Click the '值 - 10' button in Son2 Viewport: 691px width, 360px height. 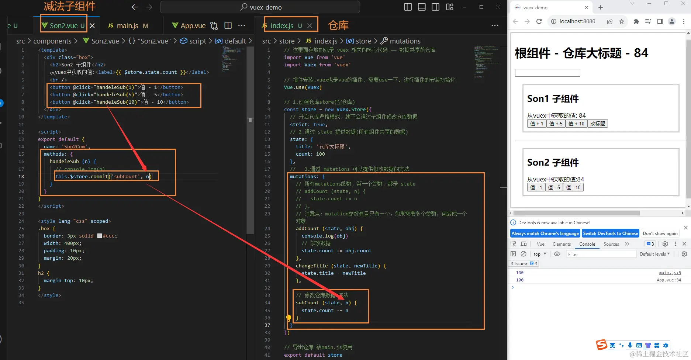(x=573, y=187)
